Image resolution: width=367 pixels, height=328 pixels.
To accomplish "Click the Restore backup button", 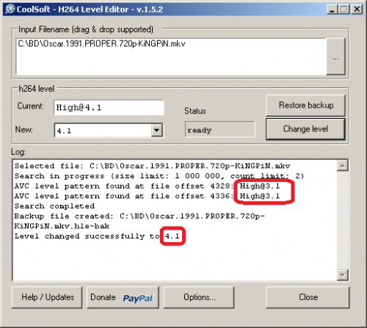I will pyautogui.click(x=305, y=106).
